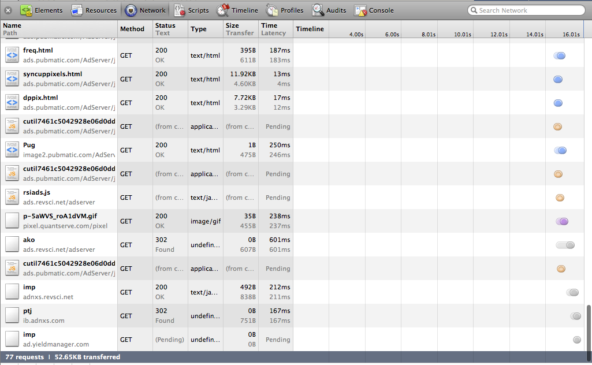The height and width of the screenshot is (365, 592).
Task: Select the syncuppixels.html request
Action: point(53,74)
